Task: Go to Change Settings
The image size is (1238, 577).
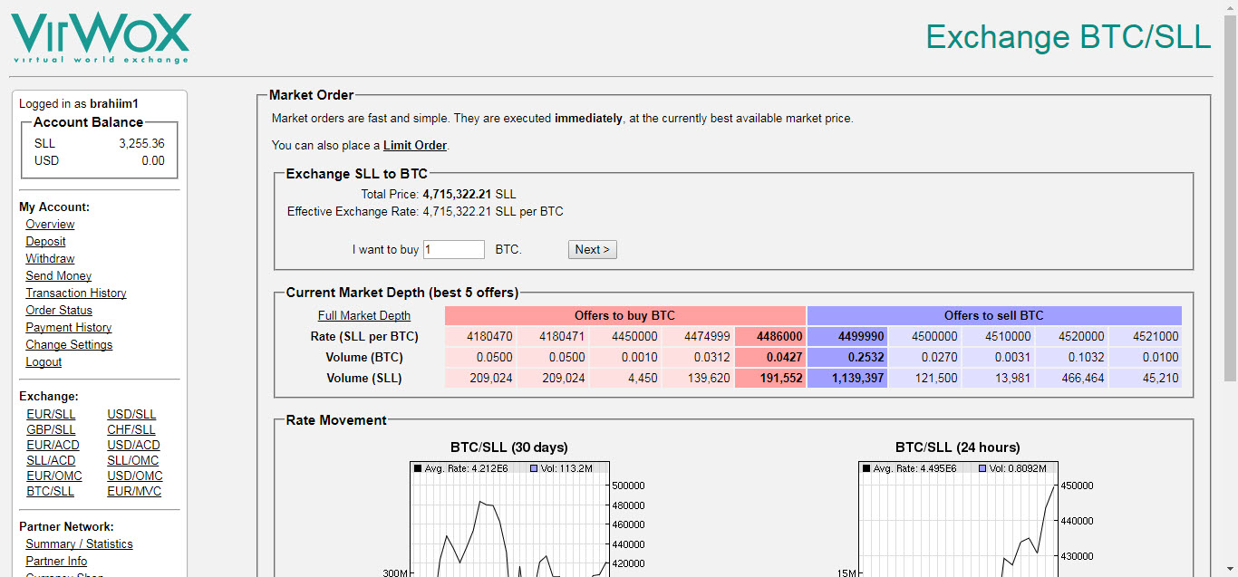Action: coord(69,345)
